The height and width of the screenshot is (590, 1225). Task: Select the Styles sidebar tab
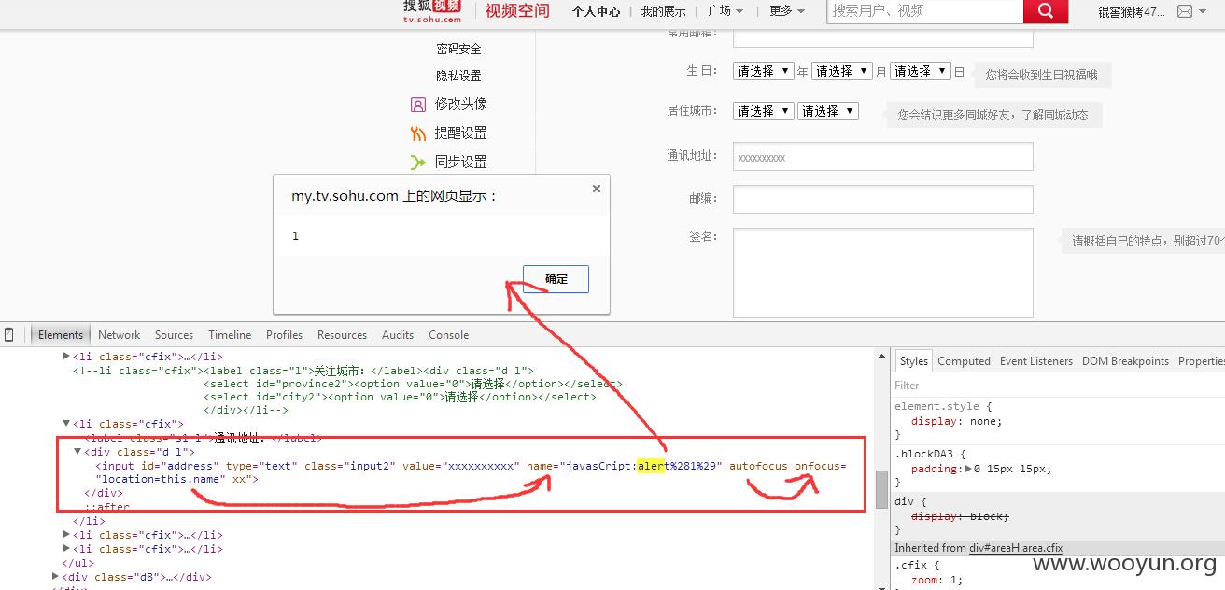(x=913, y=361)
